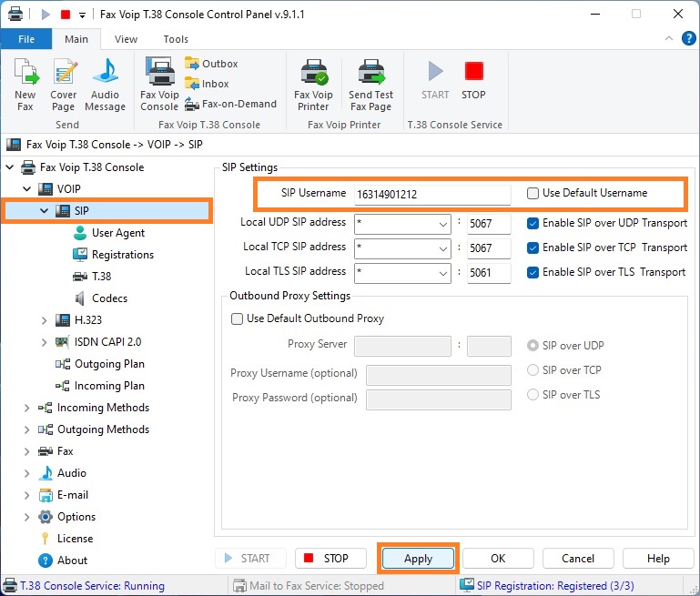Collapse the Fax Voip T.38 Console root node
The height and width of the screenshot is (596, 700).
point(10,167)
